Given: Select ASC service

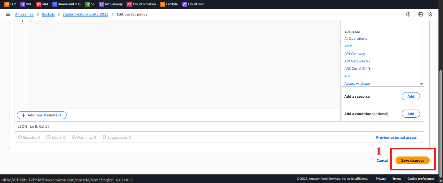Looking at the screenshot, I should [x=348, y=76].
